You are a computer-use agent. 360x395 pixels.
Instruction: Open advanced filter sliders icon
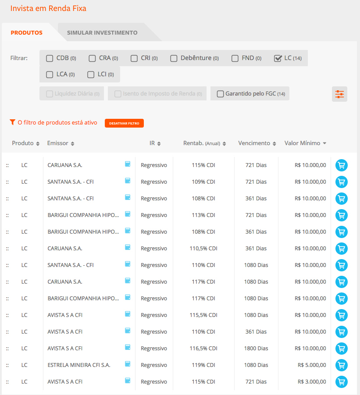click(339, 94)
